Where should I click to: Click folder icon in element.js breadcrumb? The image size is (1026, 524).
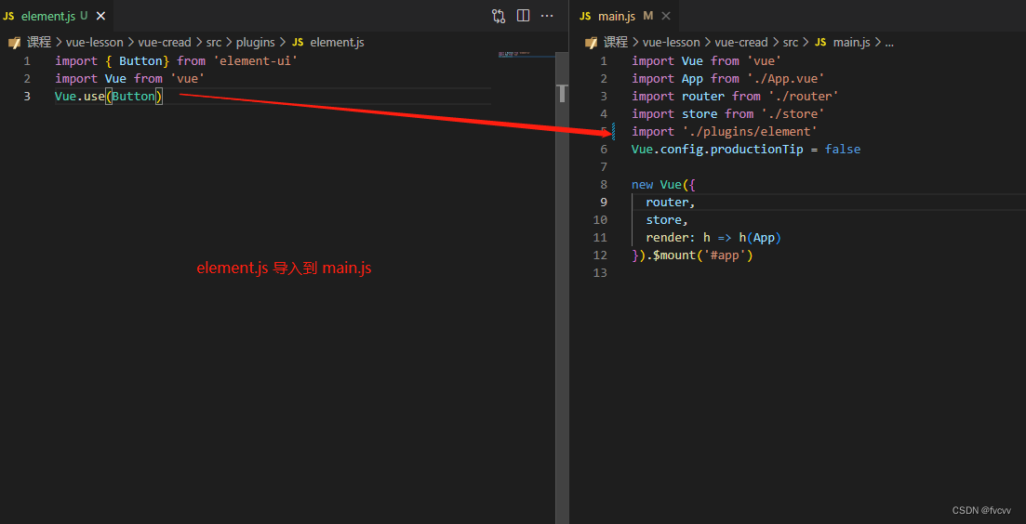click(x=14, y=43)
